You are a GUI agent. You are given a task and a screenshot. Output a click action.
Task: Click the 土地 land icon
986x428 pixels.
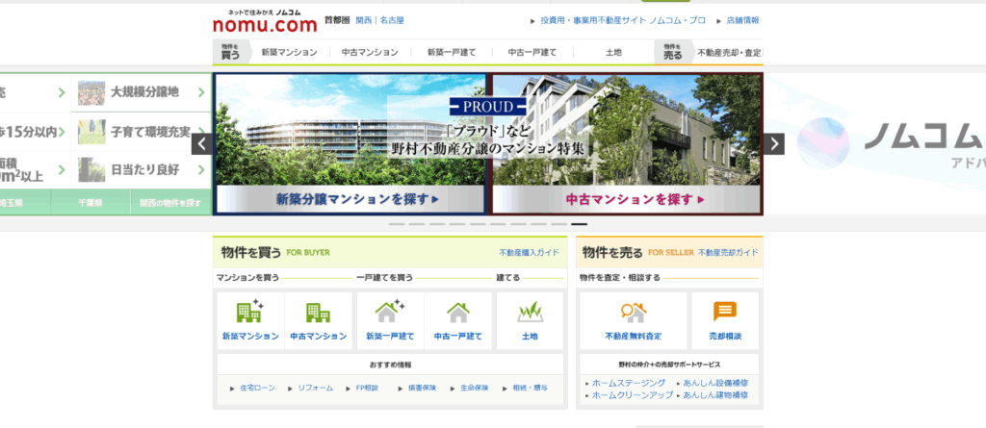tap(530, 312)
